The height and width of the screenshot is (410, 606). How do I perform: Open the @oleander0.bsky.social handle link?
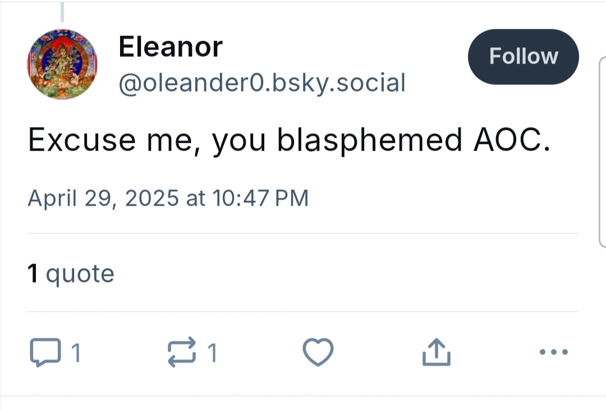click(261, 83)
